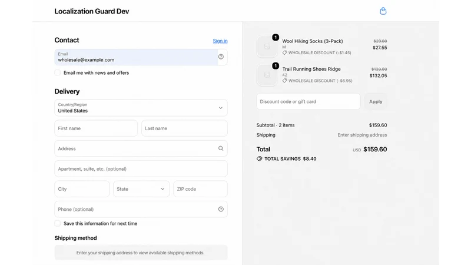Click the email field help question icon
471x265 pixels.
221,57
